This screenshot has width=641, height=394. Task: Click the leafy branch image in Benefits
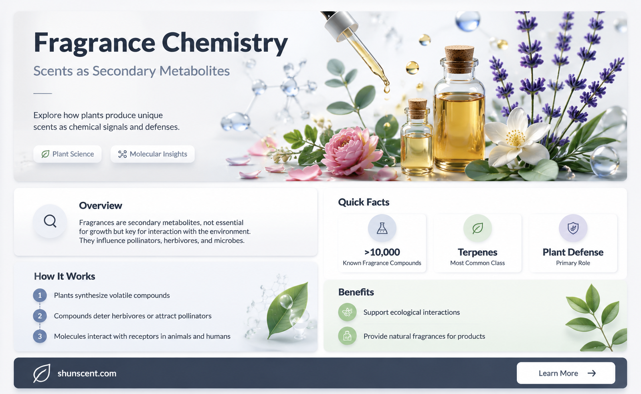point(596,318)
